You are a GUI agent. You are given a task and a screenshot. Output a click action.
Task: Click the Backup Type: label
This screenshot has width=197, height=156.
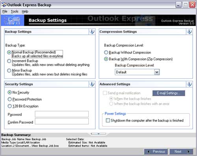(15, 45)
